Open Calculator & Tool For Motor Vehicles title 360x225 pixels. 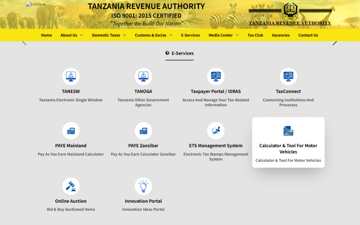pos(288,149)
